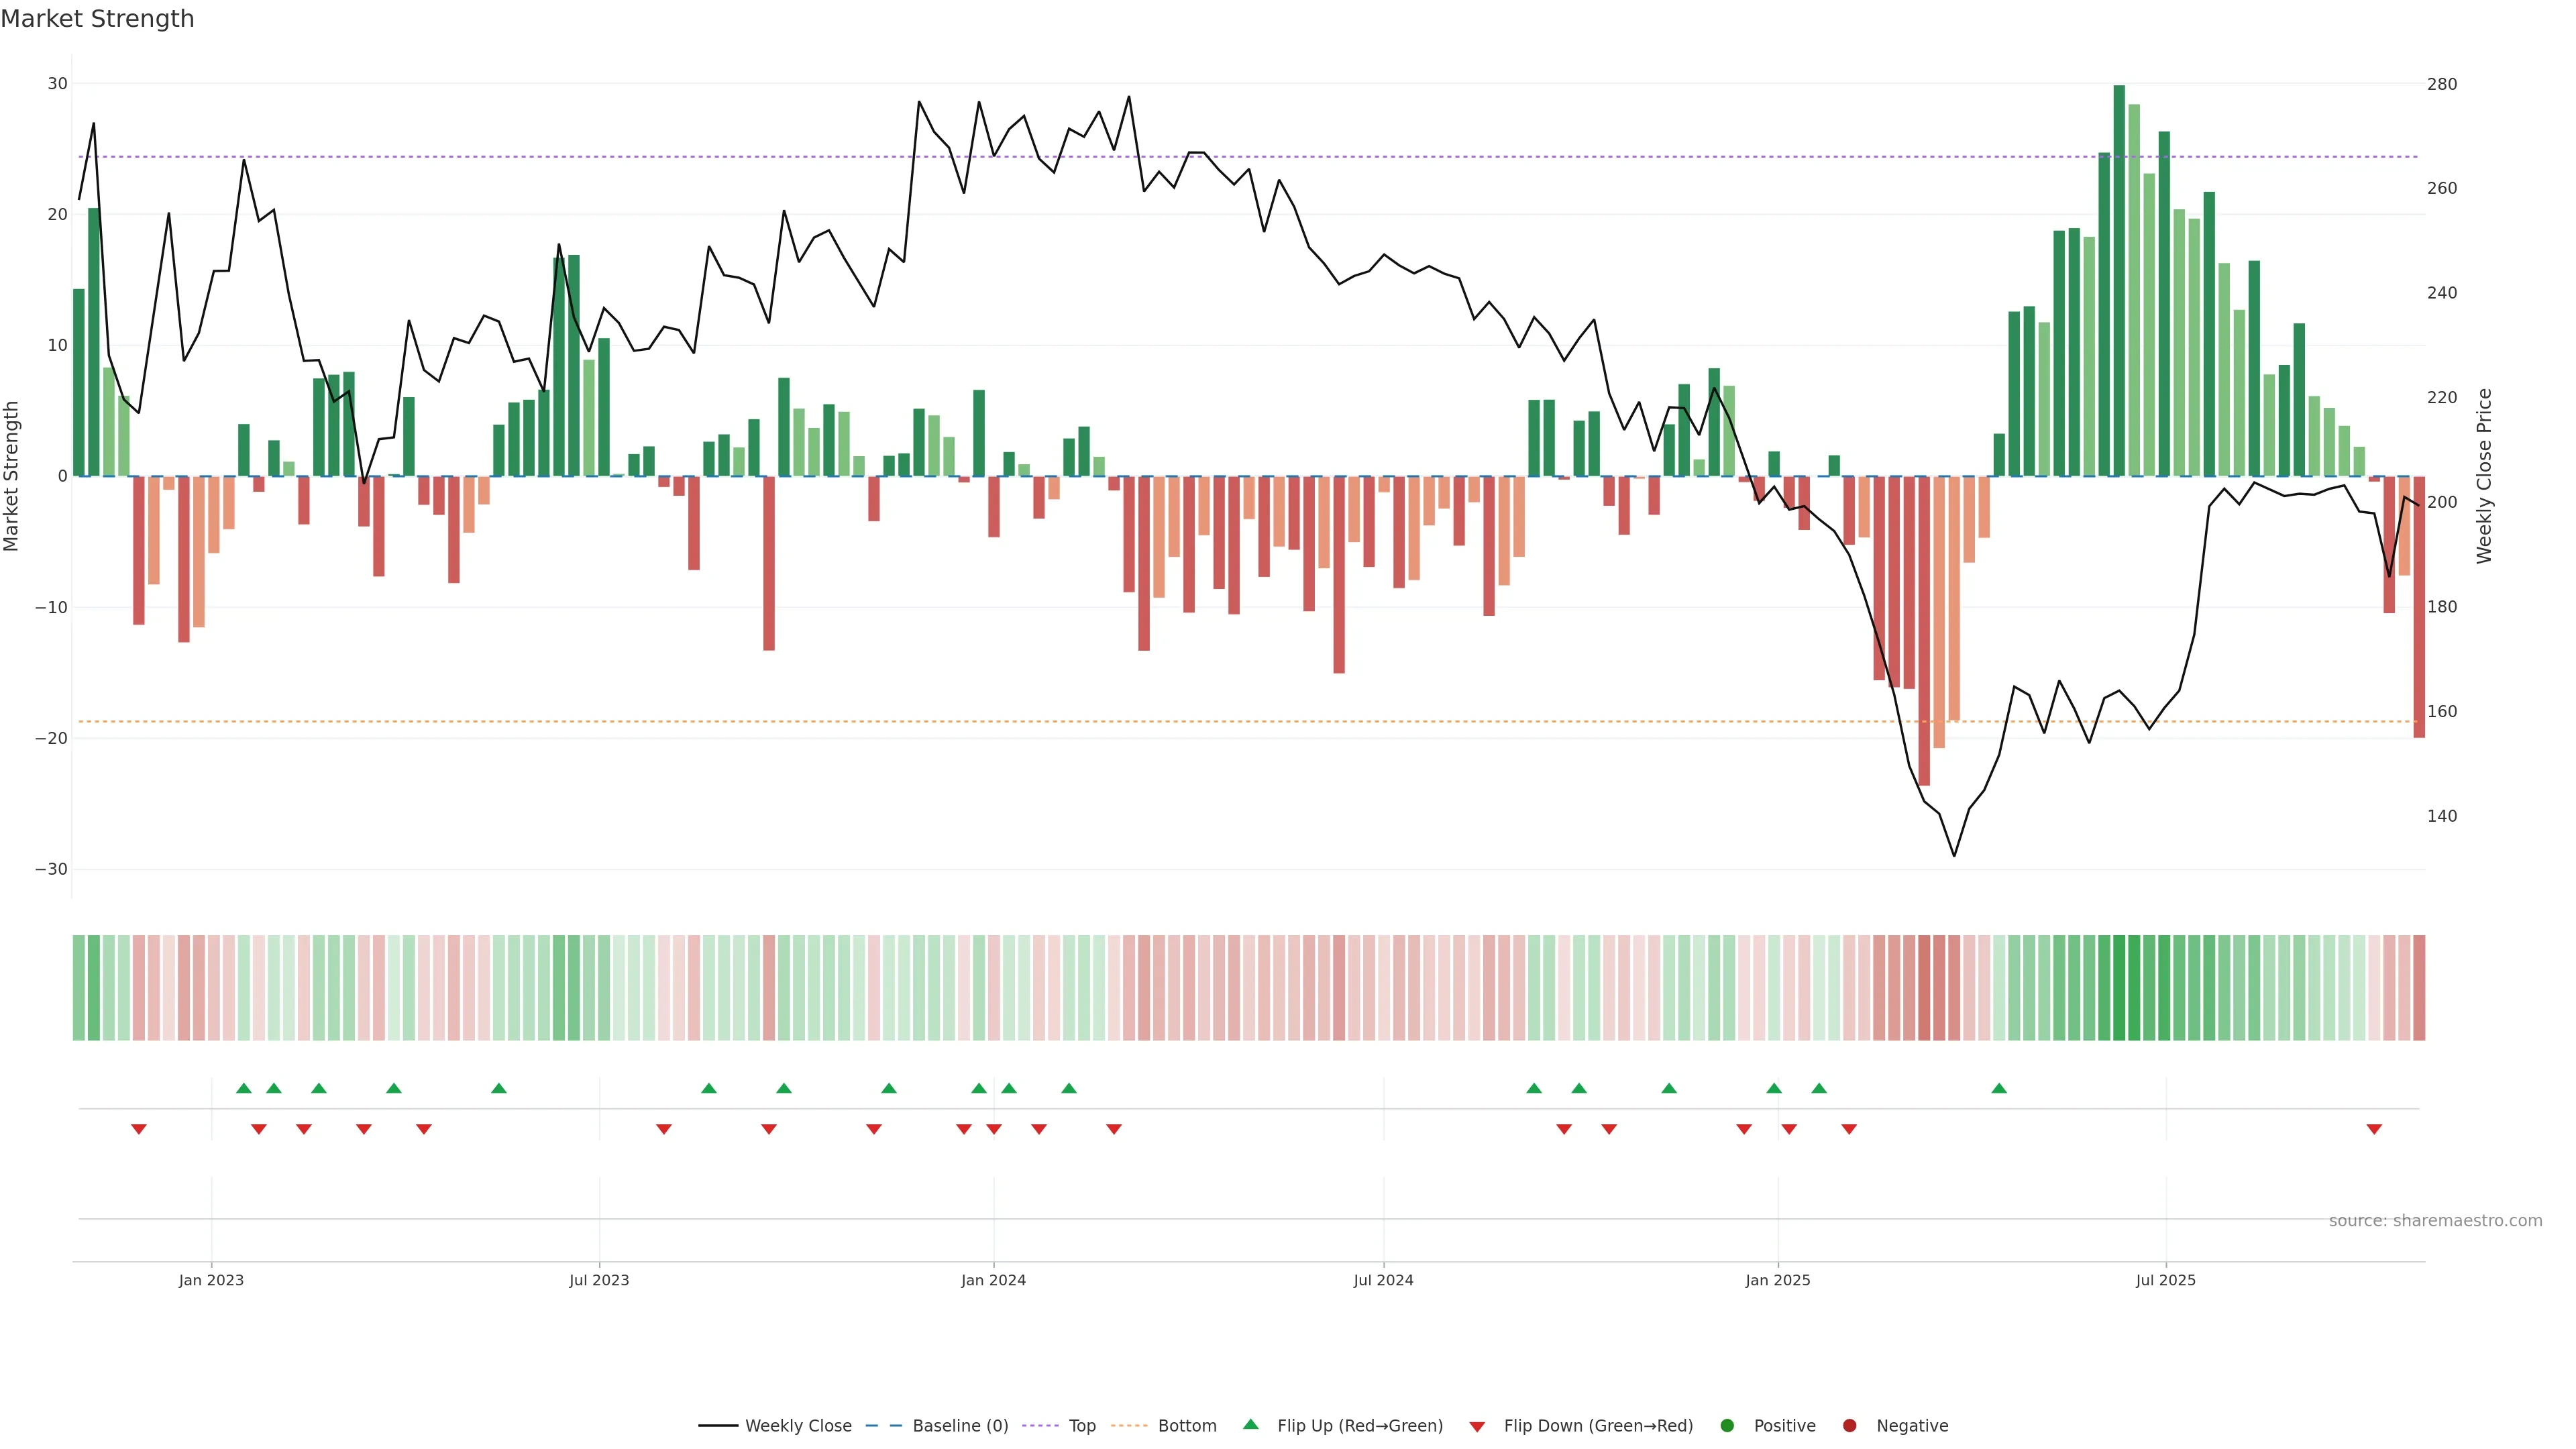Toggle the 'Weekly Close' legend text label
The image size is (2576, 1449).
coord(798,1426)
